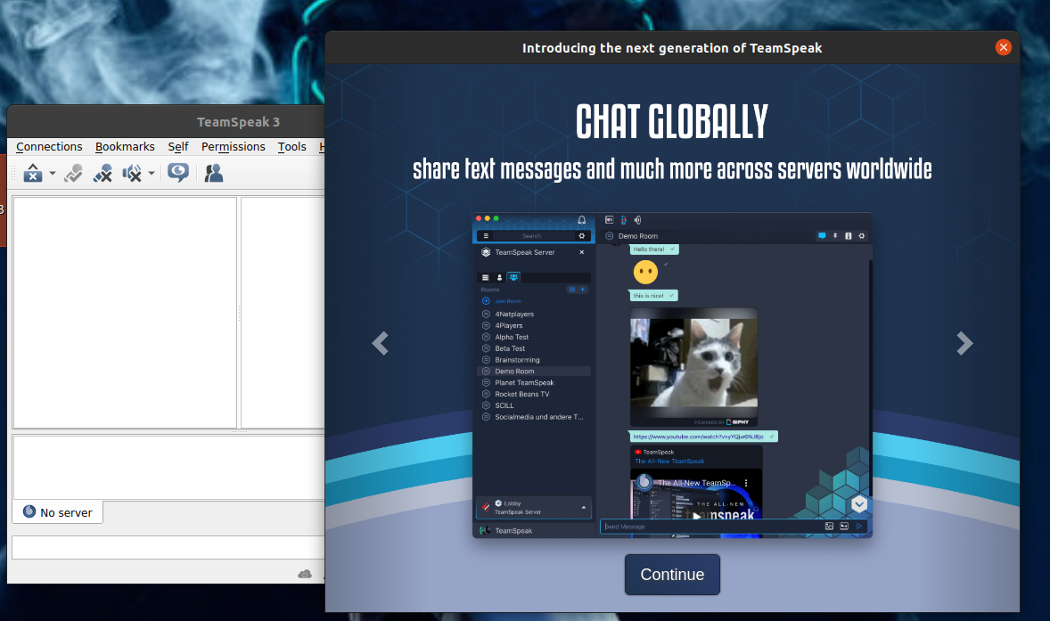Viewport: 1050px width, 621px height.
Task: Click the moon speech bubble away-status icon
Action: [178, 173]
